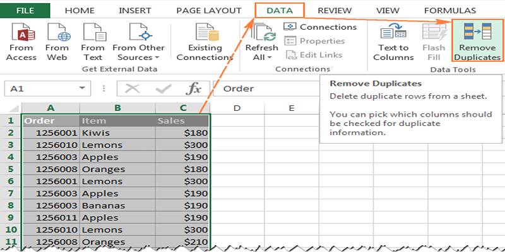
Task: Select the $180 cell in row 2
Action: [182, 133]
